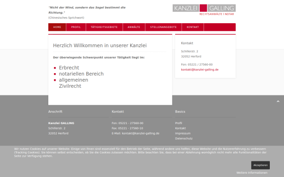Click sidebar phone number Fon: 05221 / 27560-00
Screen dimensions: 284x177
(197, 65)
